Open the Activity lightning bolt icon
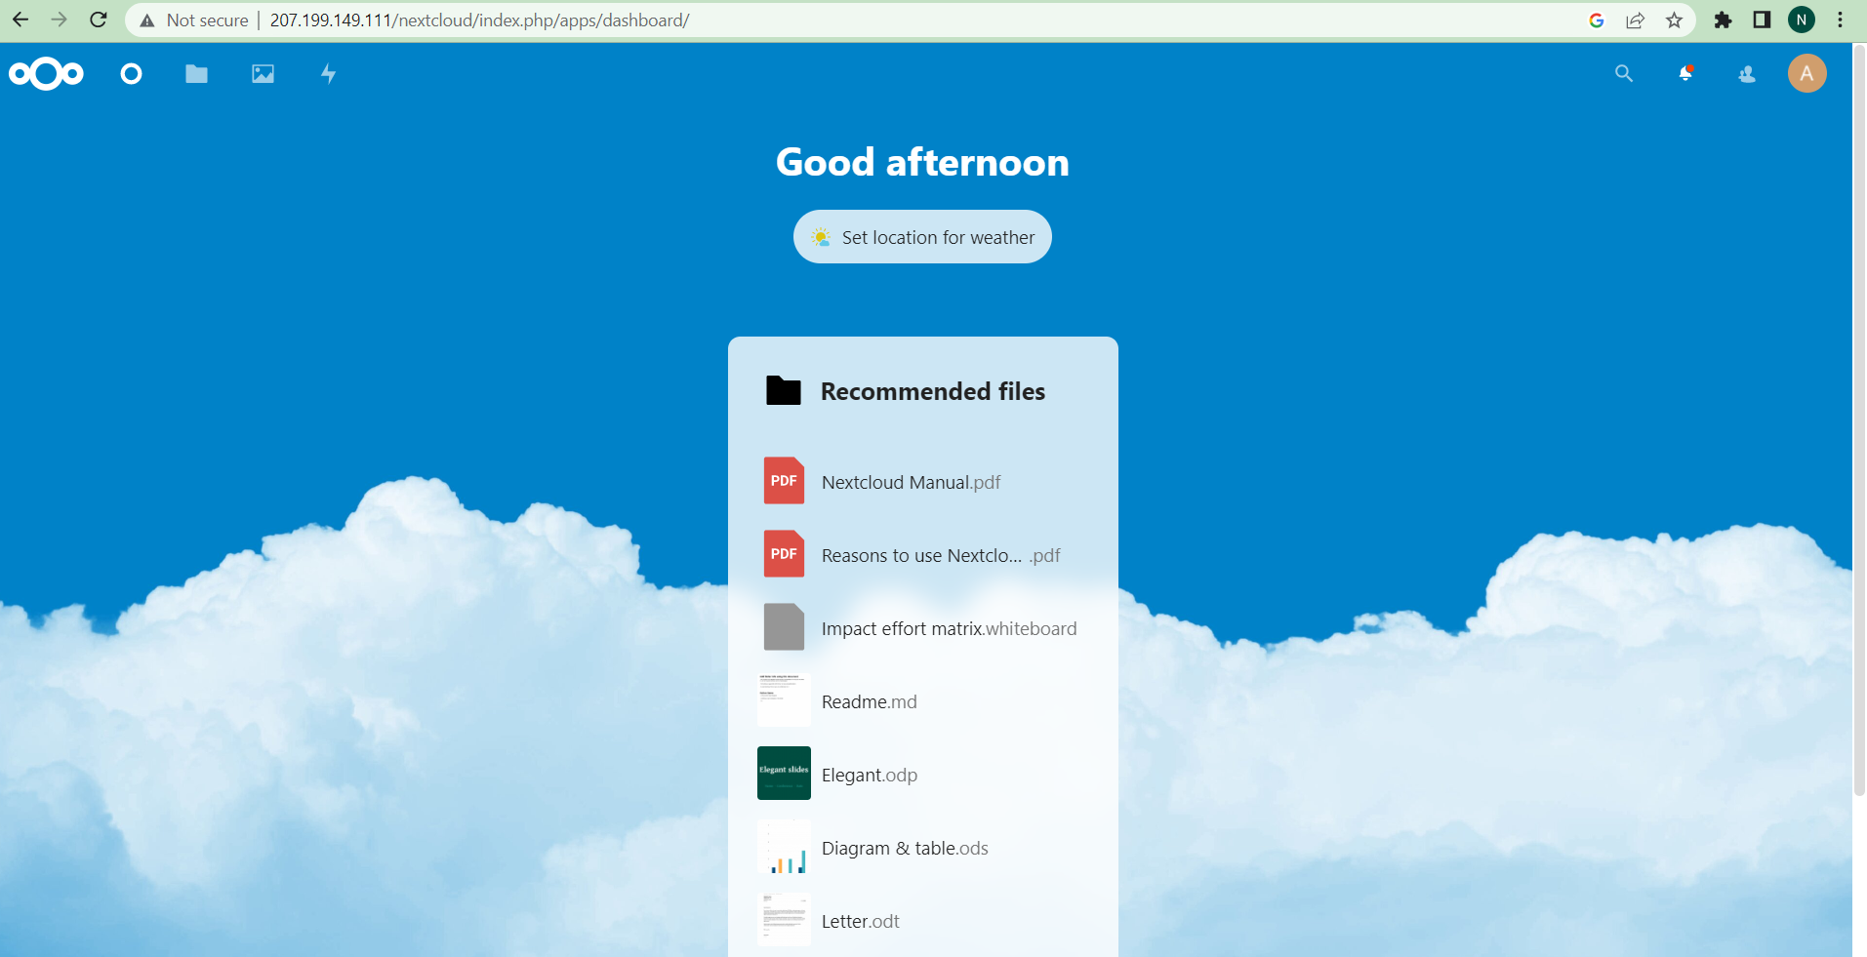The image size is (1867, 957). click(329, 73)
